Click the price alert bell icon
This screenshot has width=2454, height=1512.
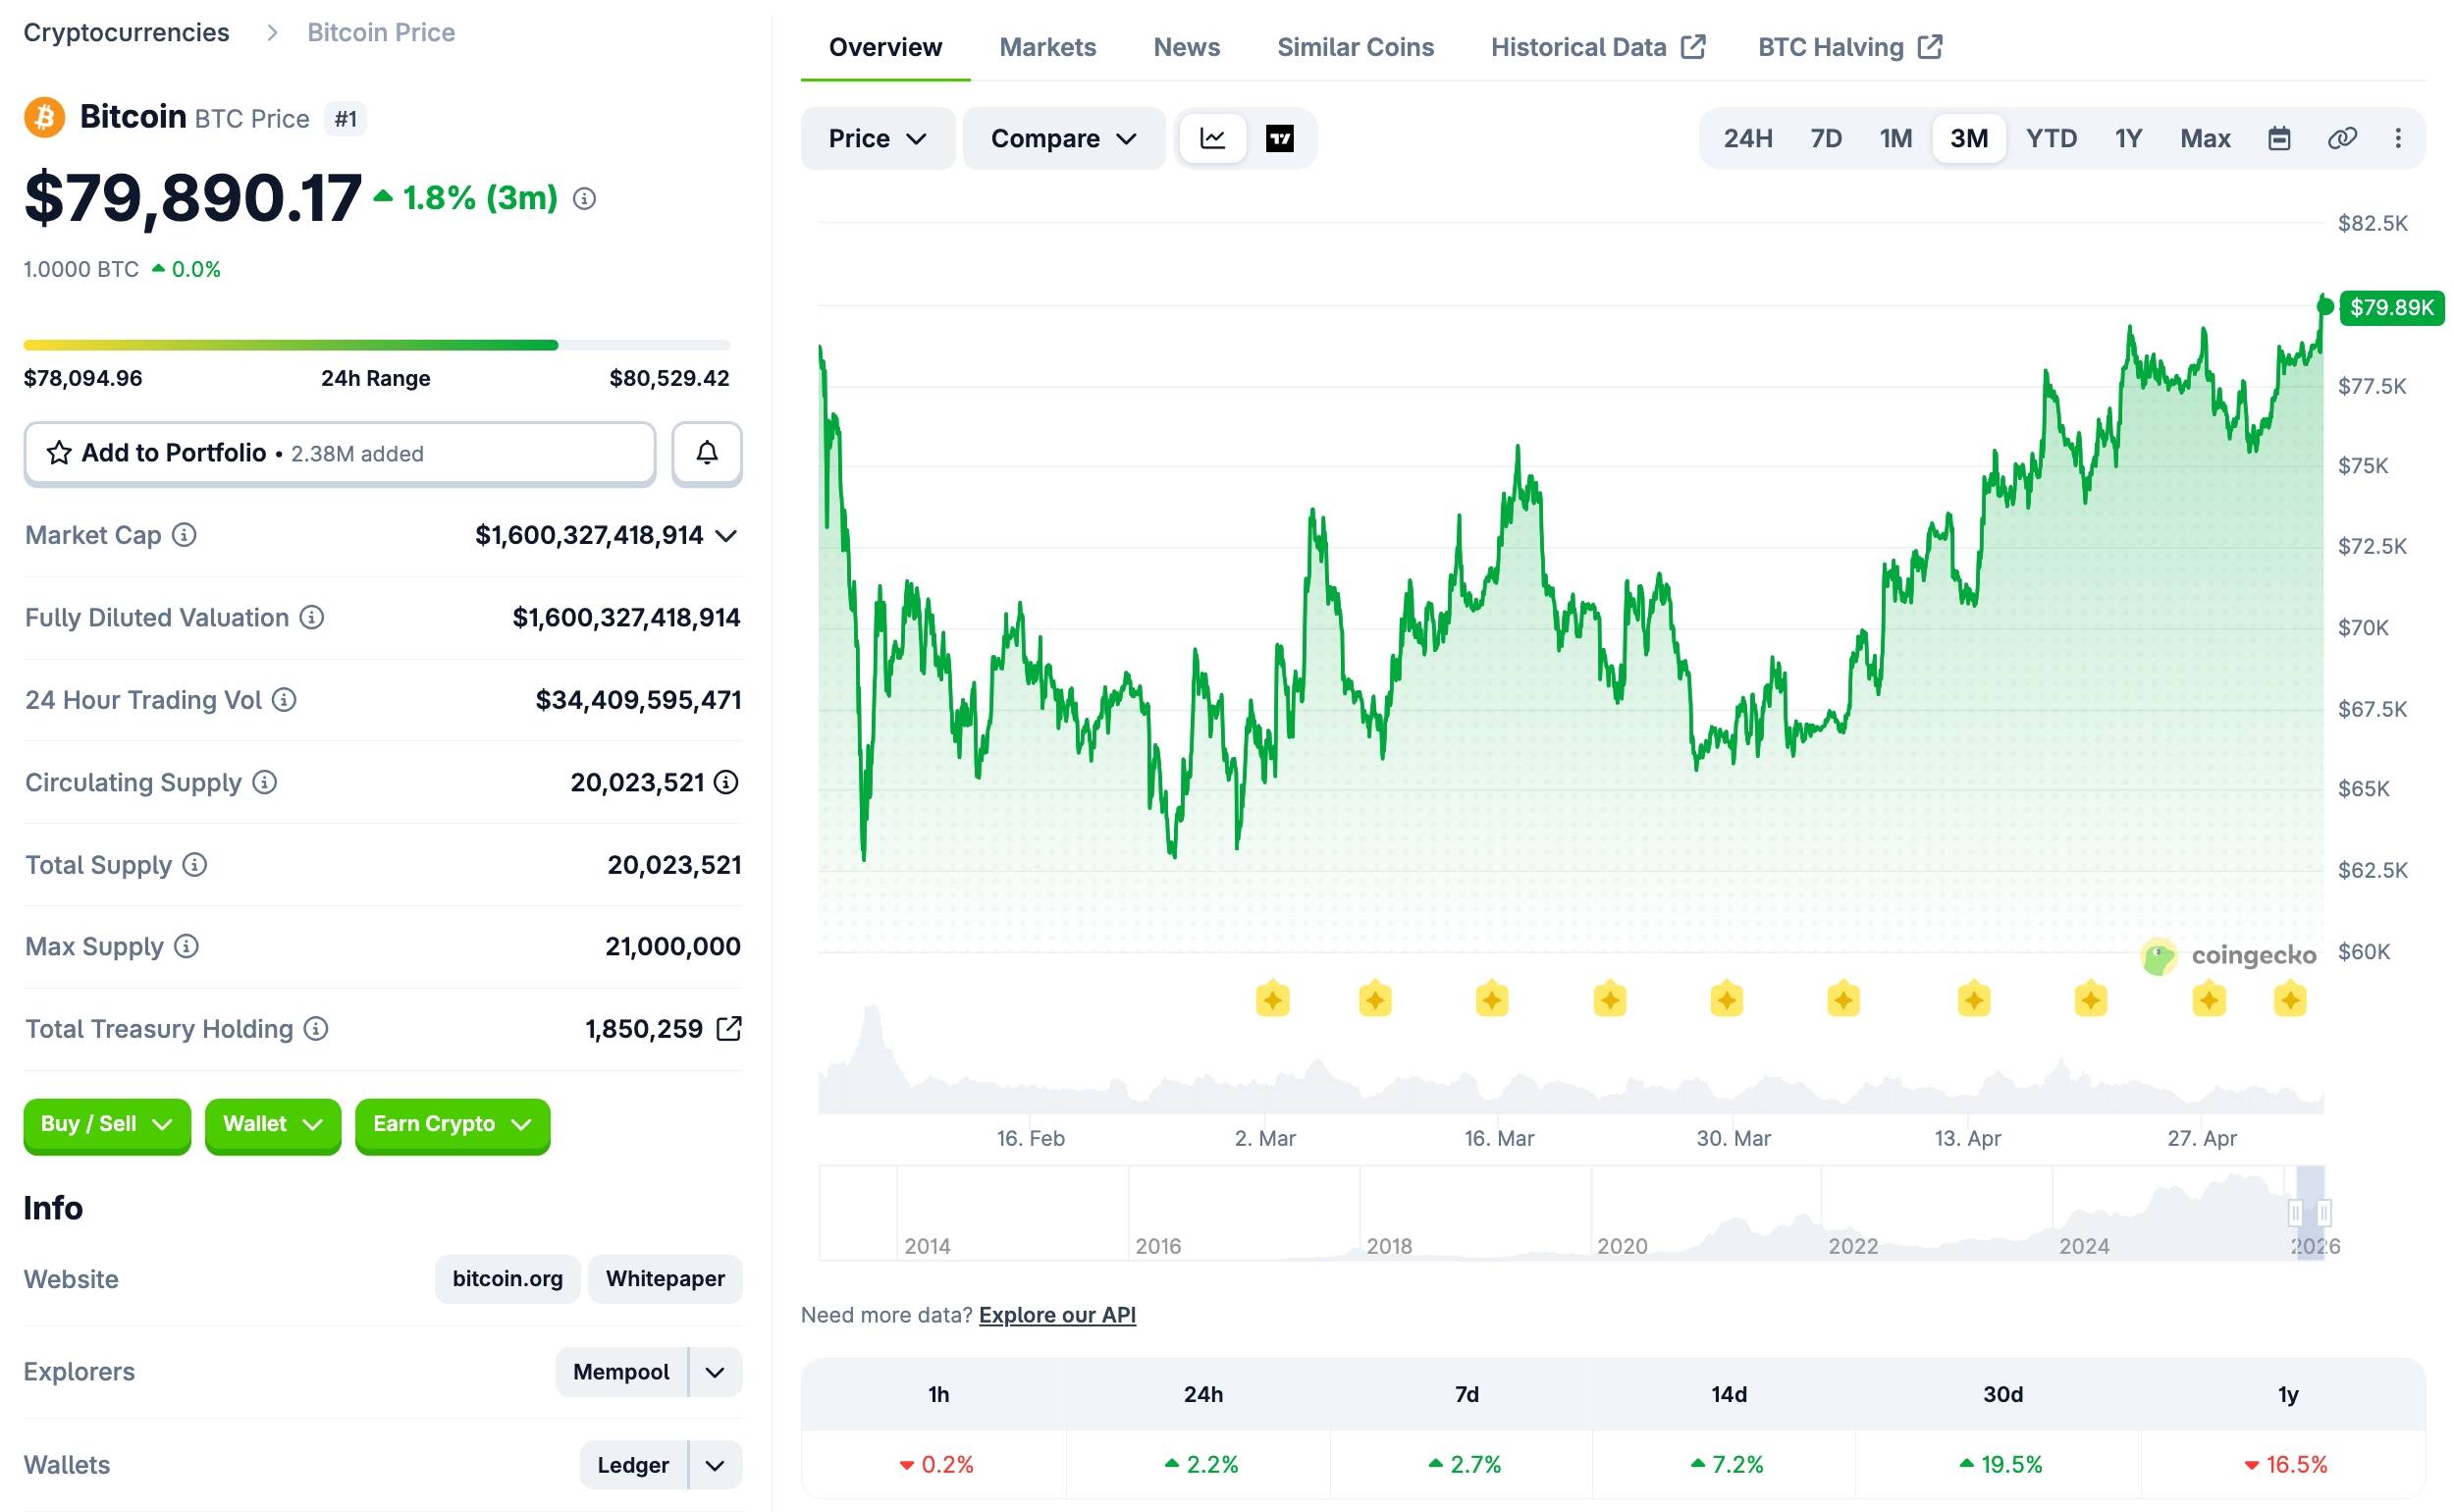pyautogui.click(x=707, y=453)
